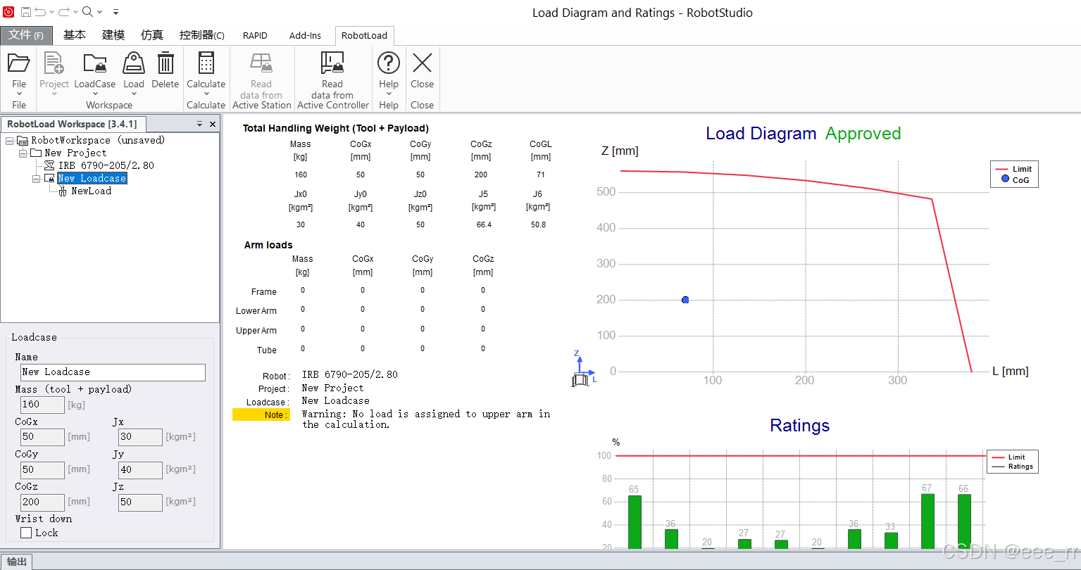This screenshot has width=1081, height=570.
Task: Click the Limit legend entry in Load Diagram
Action: 1013,169
